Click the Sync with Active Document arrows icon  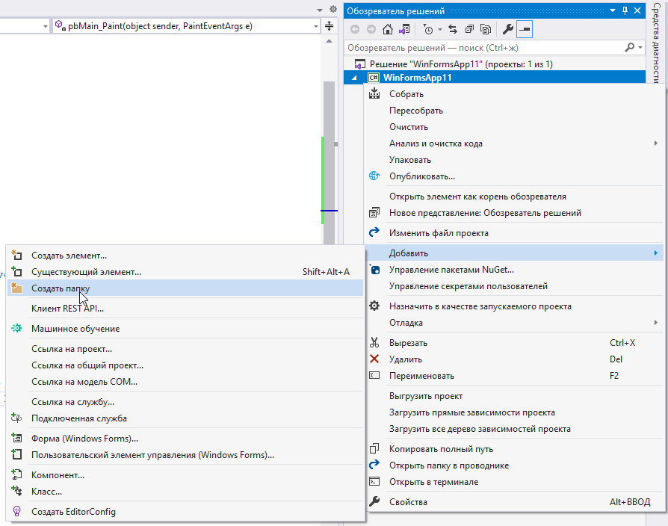pyautogui.click(x=452, y=30)
